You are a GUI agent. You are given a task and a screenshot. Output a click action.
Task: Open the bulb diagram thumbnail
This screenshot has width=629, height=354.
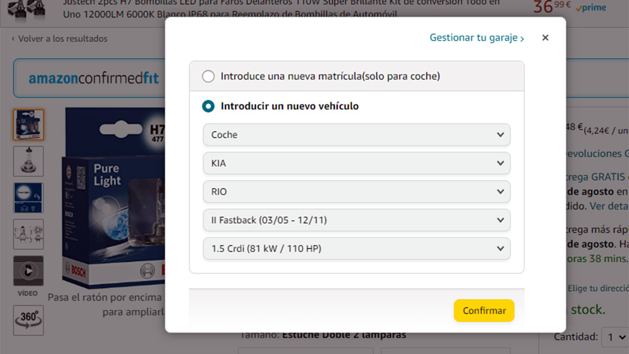[x=28, y=234]
